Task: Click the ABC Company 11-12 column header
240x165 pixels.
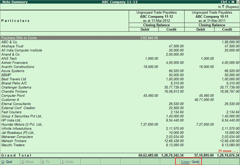Action: (156, 17)
